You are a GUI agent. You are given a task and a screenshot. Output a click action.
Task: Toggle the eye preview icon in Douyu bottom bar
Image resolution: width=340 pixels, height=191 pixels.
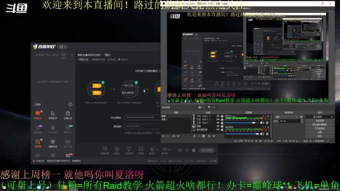[x=187, y=150]
